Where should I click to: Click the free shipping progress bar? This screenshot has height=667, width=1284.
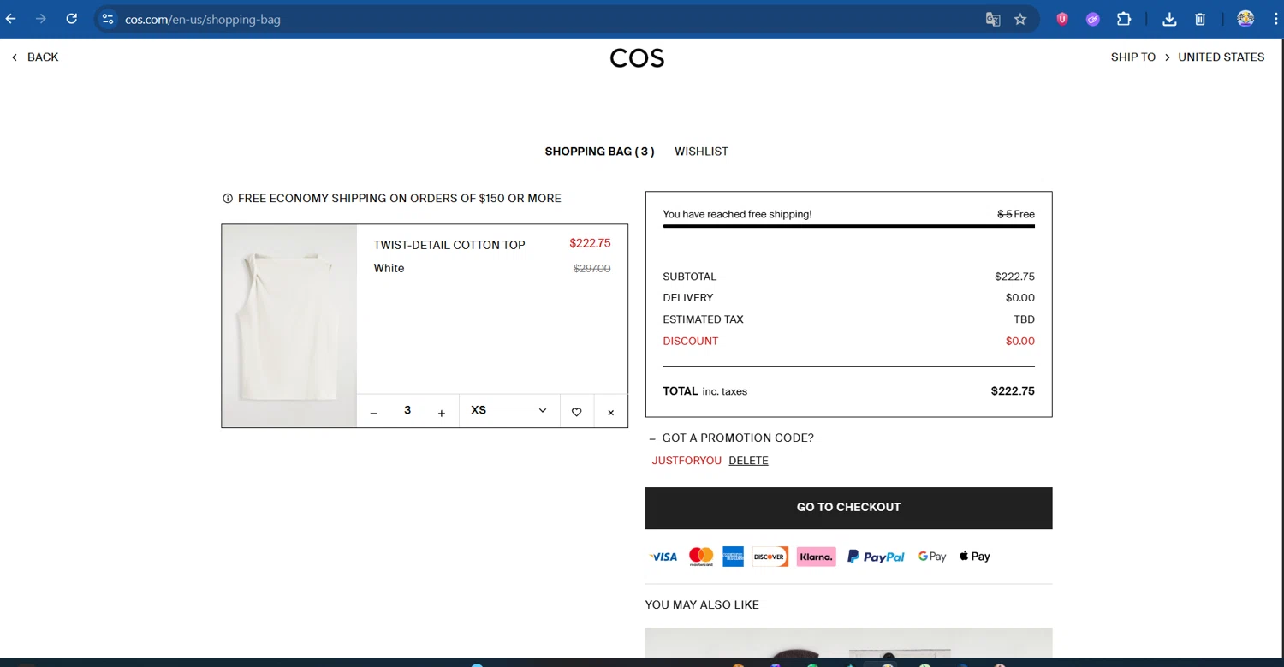click(x=848, y=226)
